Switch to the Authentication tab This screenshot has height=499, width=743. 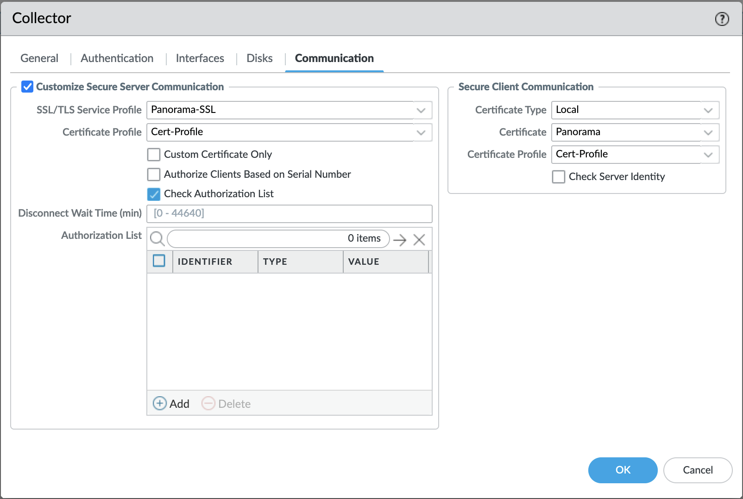point(117,58)
